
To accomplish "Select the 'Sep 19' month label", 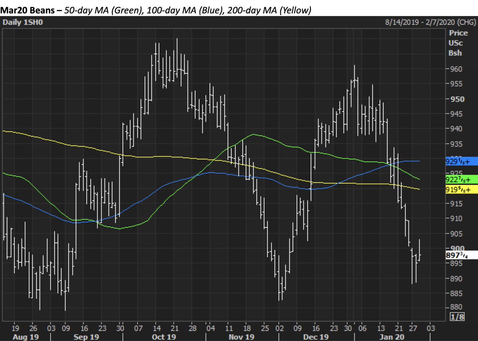I will click(86, 337).
